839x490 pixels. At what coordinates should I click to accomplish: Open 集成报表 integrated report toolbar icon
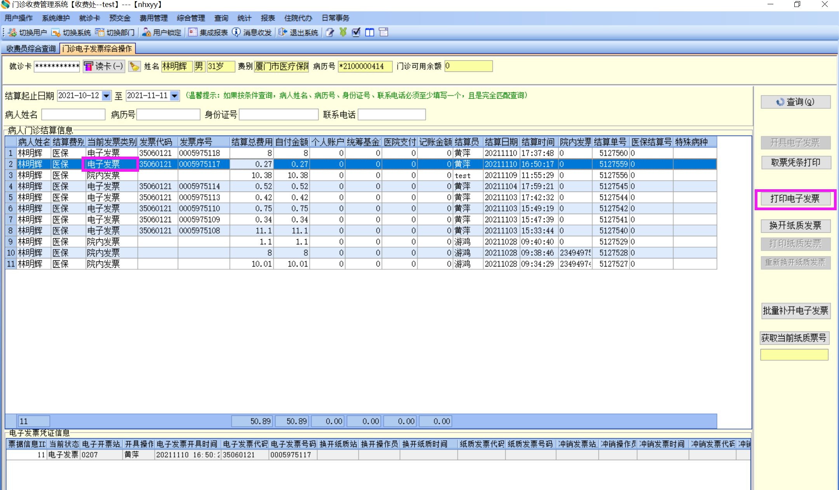[x=193, y=32]
